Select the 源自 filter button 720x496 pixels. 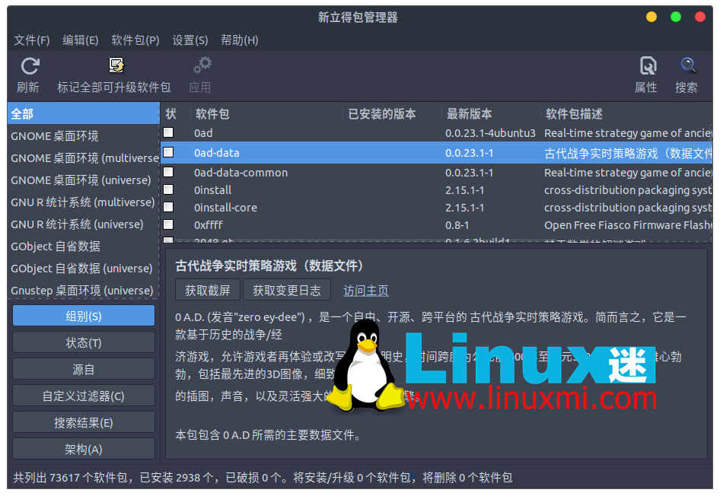pos(84,369)
